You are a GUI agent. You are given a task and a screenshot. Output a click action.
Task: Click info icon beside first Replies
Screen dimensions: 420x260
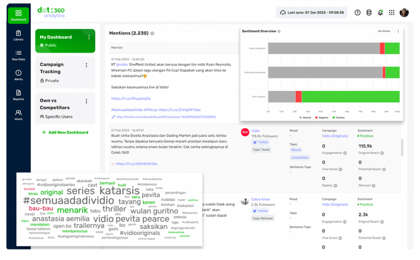(x=335, y=186)
